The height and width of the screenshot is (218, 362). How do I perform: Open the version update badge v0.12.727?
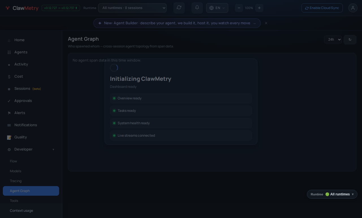[x=61, y=8]
